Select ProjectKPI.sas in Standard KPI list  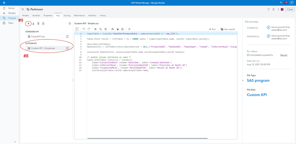pos(37,36)
